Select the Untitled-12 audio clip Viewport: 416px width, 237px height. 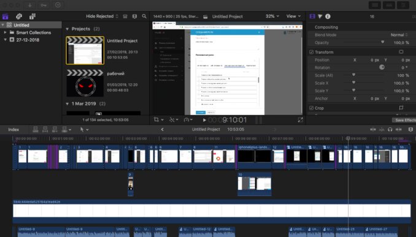click(x=202, y=231)
